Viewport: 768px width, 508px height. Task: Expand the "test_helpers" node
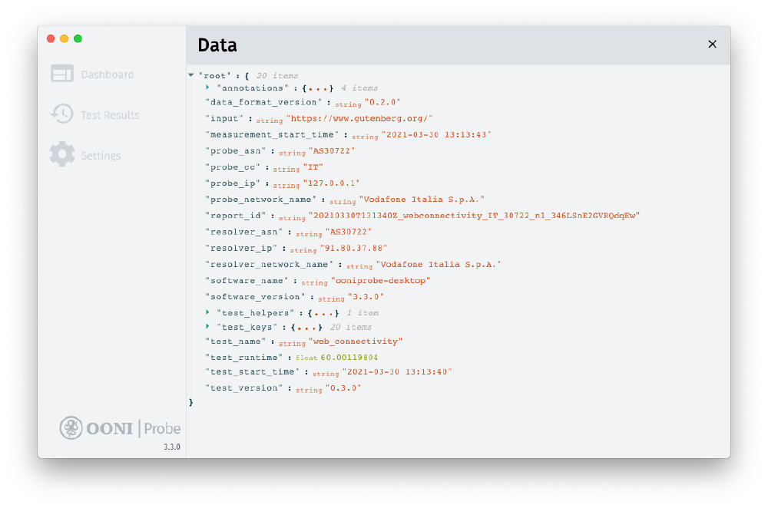coord(208,312)
